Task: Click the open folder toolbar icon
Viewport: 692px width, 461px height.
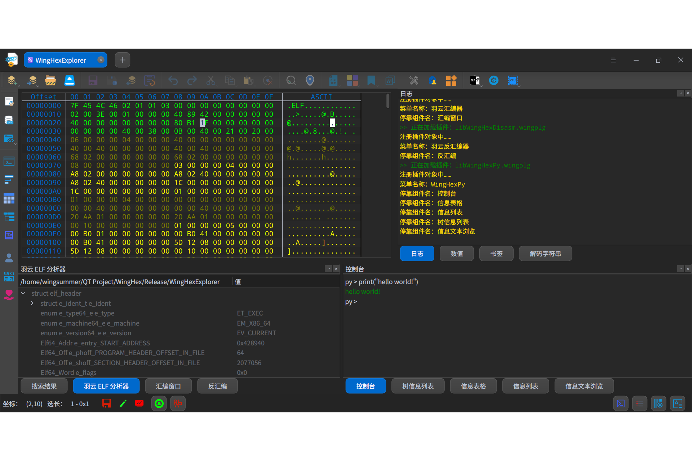Action: click(50, 80)
